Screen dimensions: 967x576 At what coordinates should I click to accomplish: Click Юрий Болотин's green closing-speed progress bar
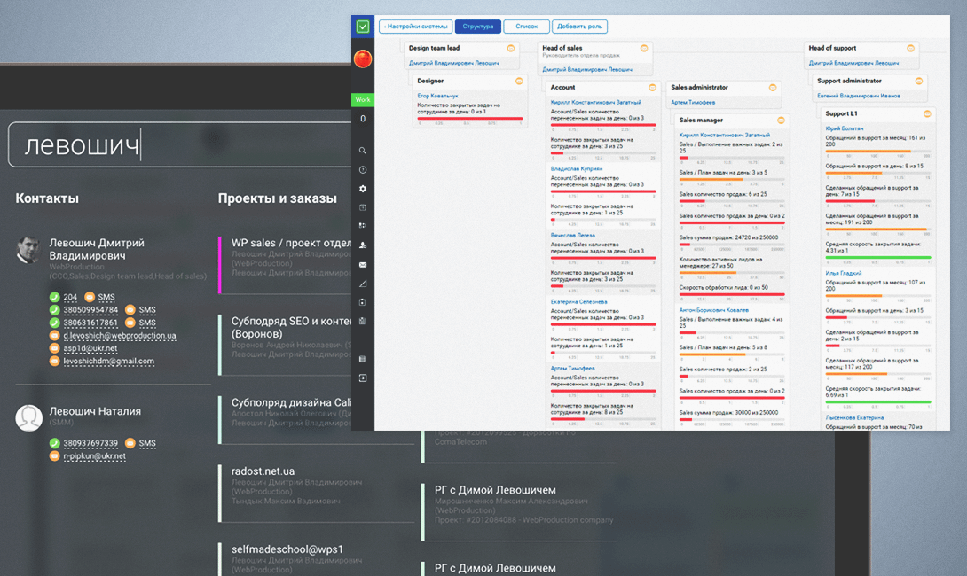[878, 258]
